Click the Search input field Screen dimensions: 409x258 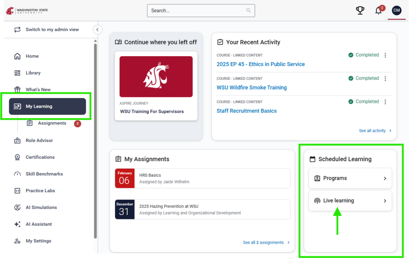coord(201,10)
